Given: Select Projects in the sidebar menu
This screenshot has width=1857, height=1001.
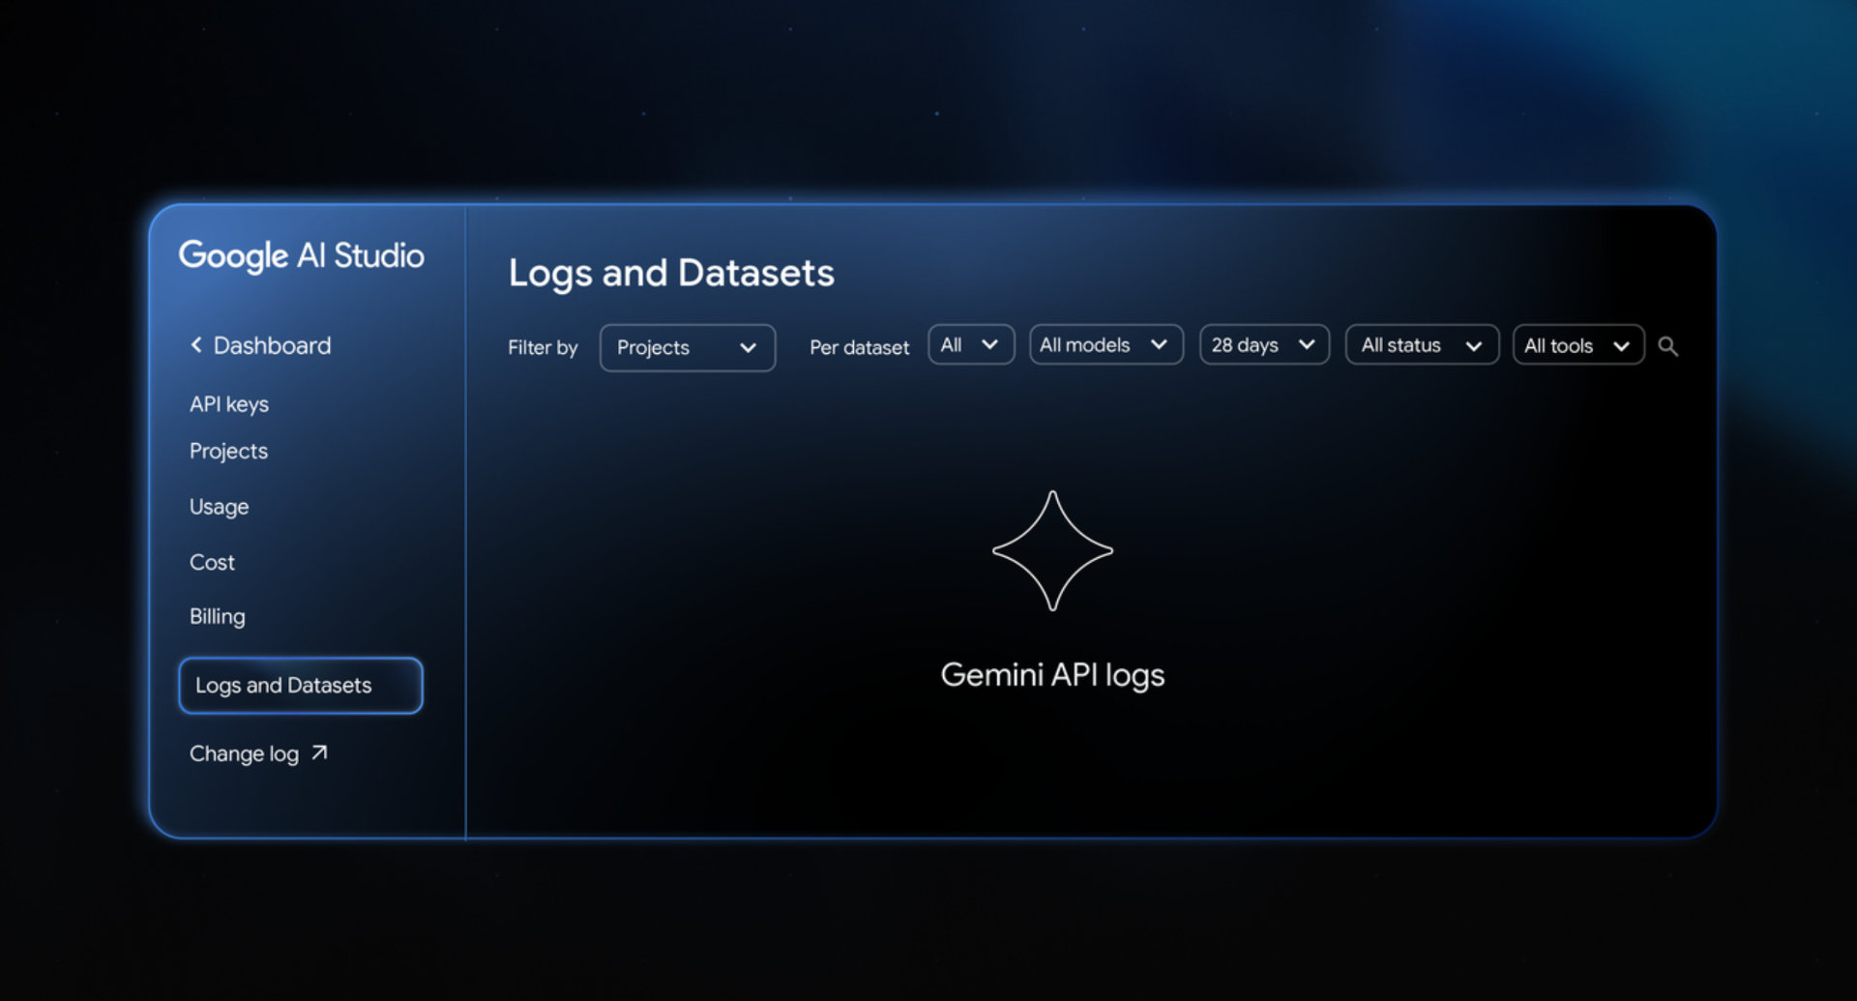Looking at the screenshot, I should click(x=228, y=452).
